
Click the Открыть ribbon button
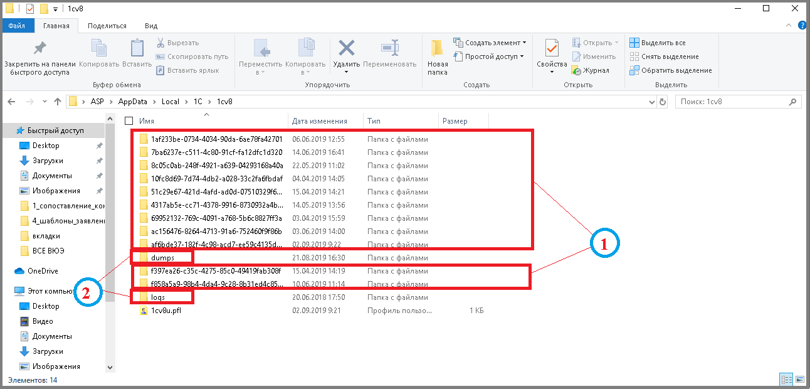coord(595,43)
